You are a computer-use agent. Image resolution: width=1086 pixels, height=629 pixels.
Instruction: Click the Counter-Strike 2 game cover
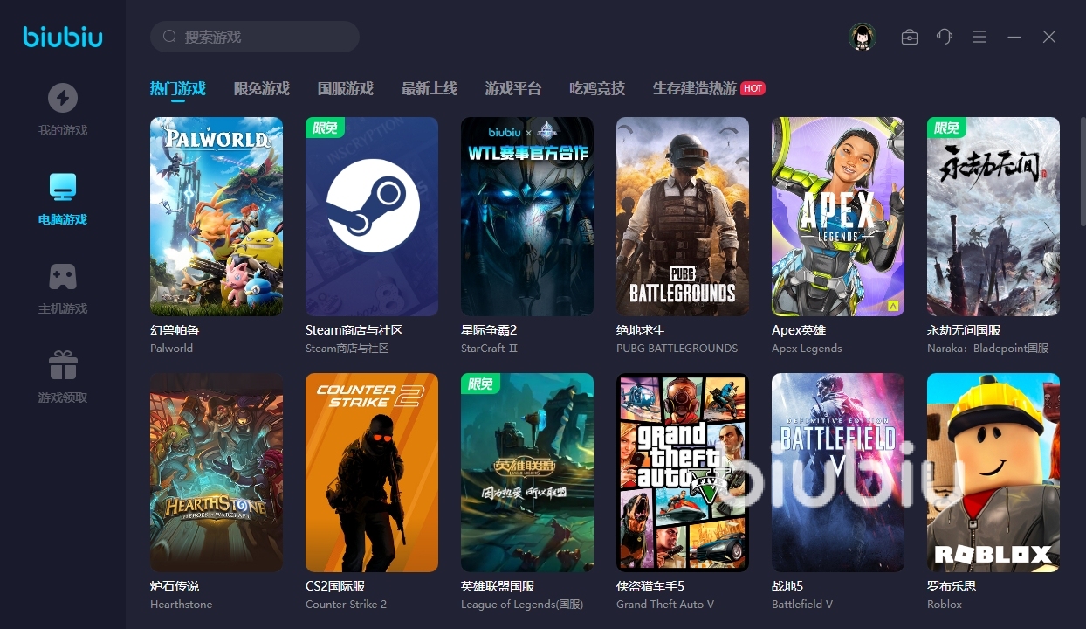[x=372, y=473]
